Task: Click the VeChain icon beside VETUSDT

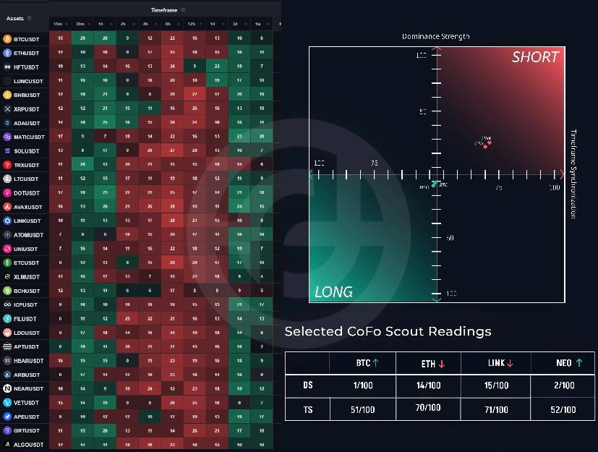Action: click(7, 402)
